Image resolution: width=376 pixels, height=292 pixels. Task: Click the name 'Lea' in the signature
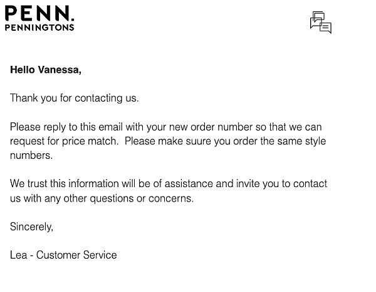tap(18, 255)
